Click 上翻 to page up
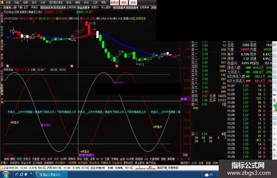 pyautogui.click(x=14, y=8)
